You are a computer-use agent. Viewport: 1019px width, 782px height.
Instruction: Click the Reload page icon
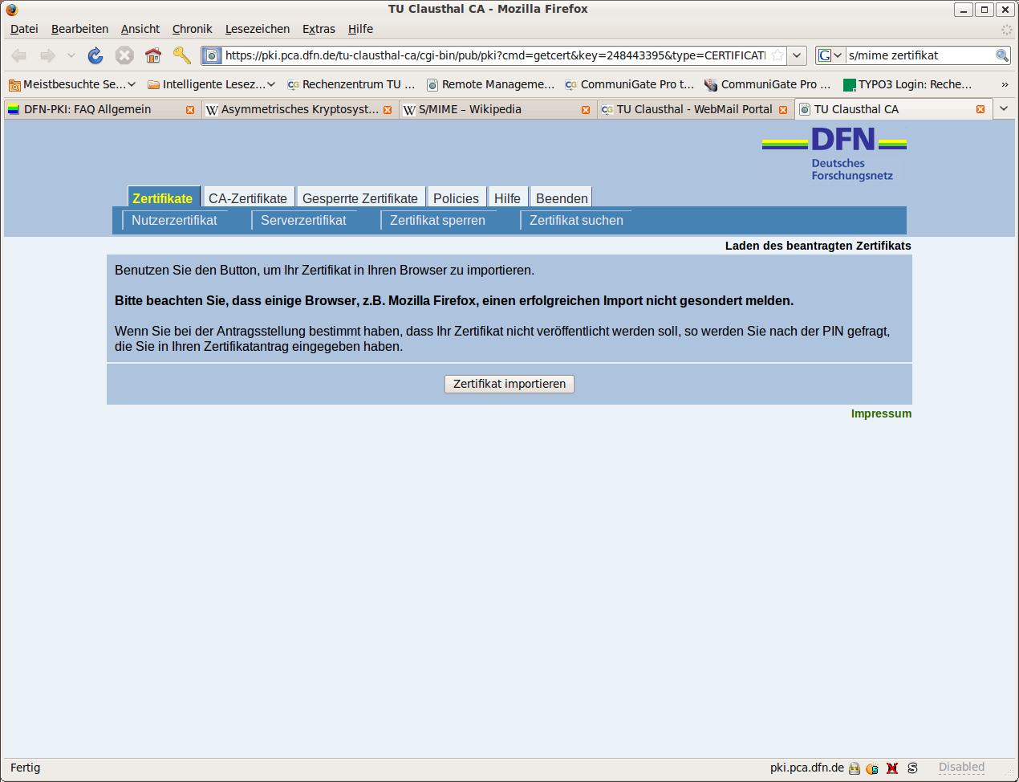pos(95,55)
